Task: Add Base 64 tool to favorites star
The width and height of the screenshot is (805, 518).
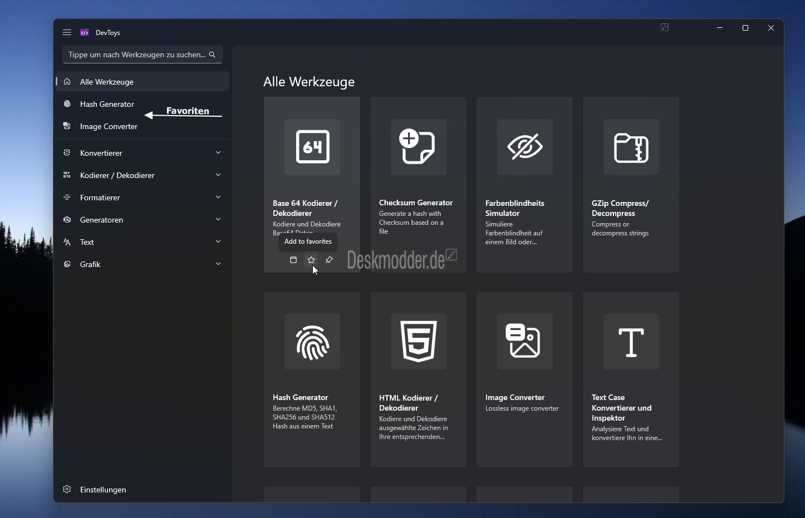Action: tap(311, 260)
